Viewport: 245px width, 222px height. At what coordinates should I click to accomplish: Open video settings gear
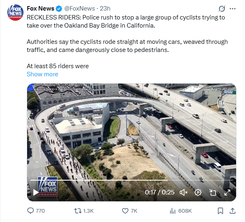[x=198, y=192]
